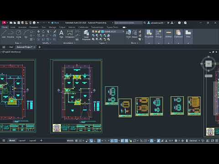This screenshot has height=164, width=219.
Task: Click the viewport controls label at top-left
Action: click(10, 52)
